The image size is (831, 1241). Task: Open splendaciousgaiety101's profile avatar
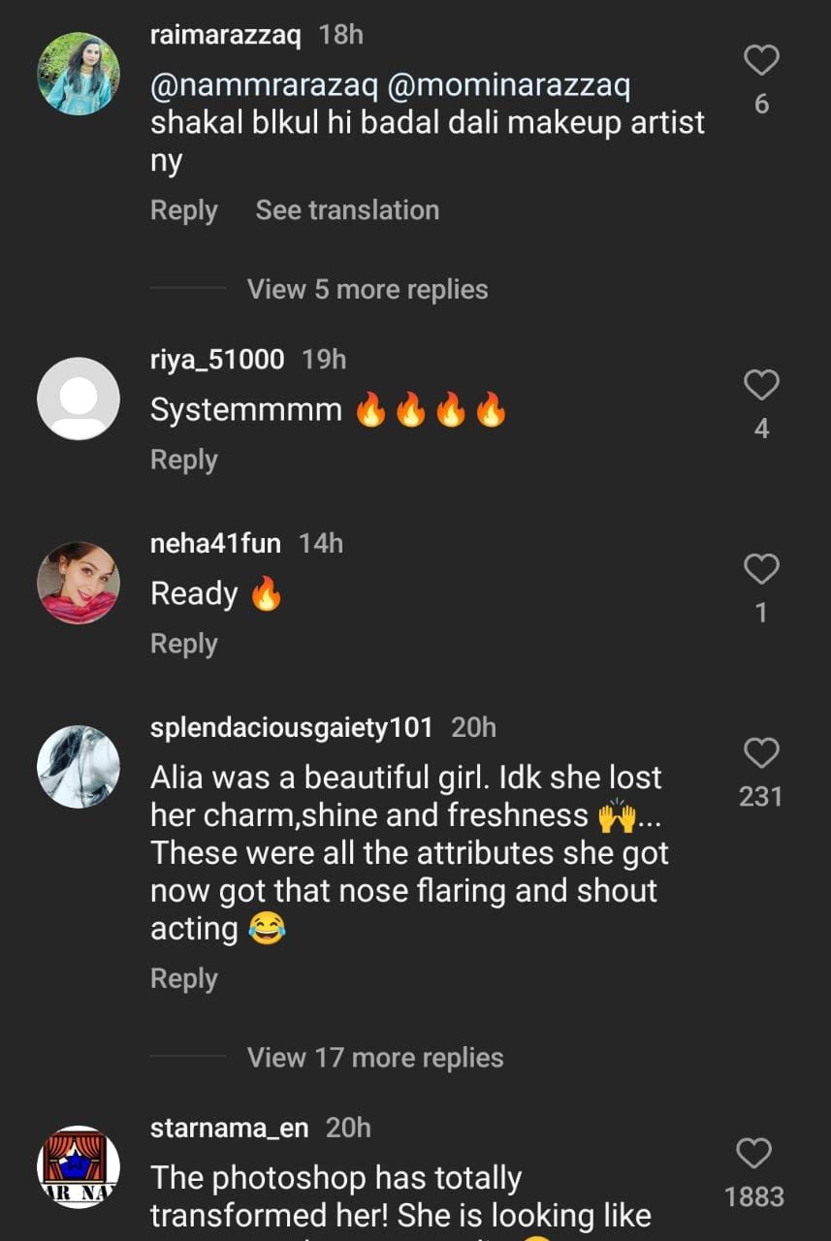tap(79, 767)
